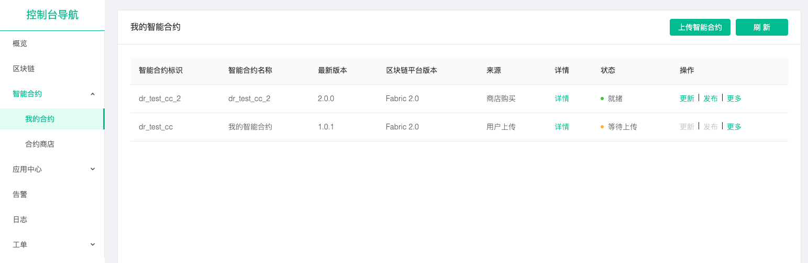The image size is (808, 263).
Task: Click the 上传智能合约 button
Action: [x=700, y=27]
